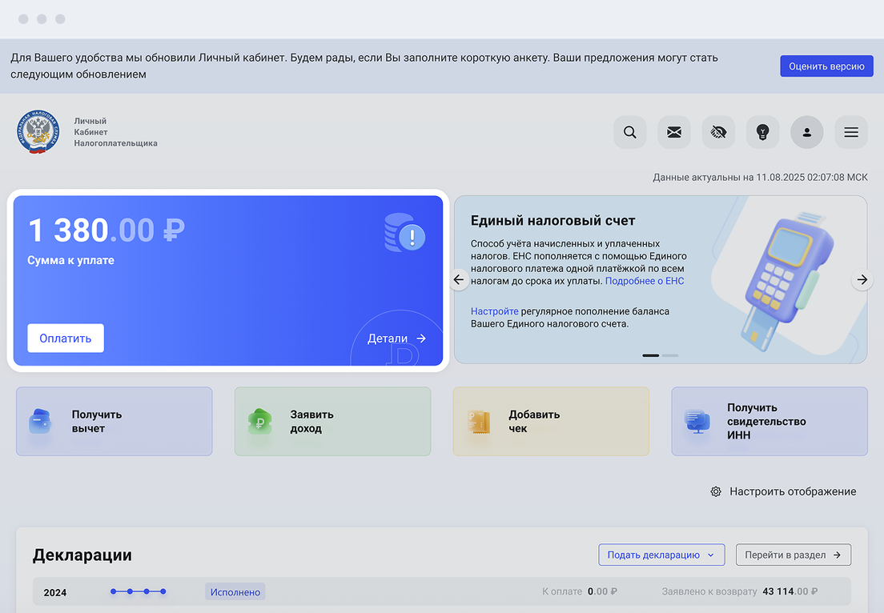
Task: Open Настроить отображение settings
Action: (x=784, y=491)
